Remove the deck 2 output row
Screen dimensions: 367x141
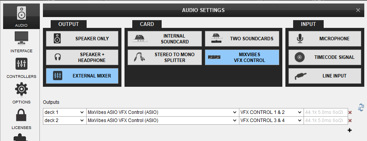pos(350,120)
